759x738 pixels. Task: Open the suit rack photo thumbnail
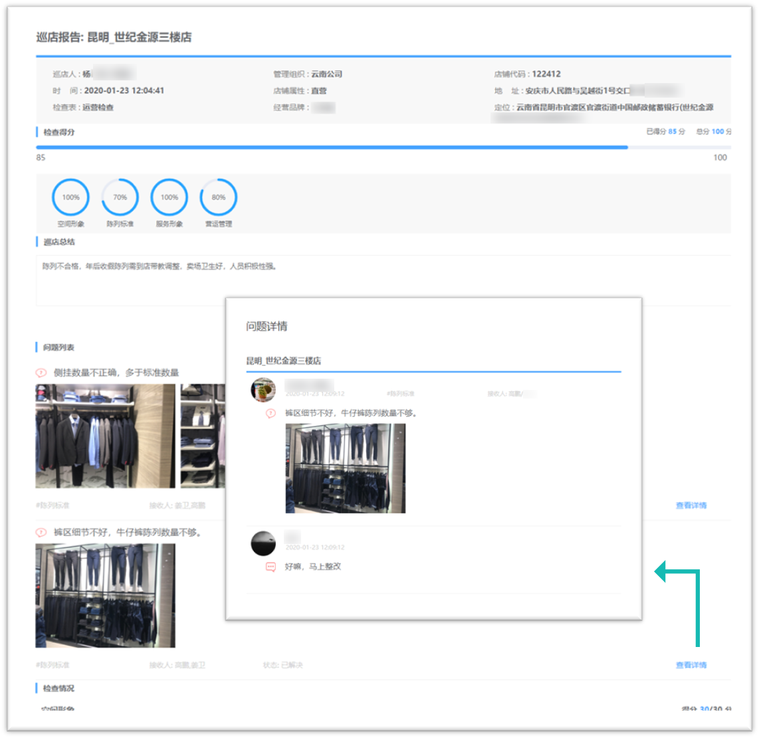105,436
